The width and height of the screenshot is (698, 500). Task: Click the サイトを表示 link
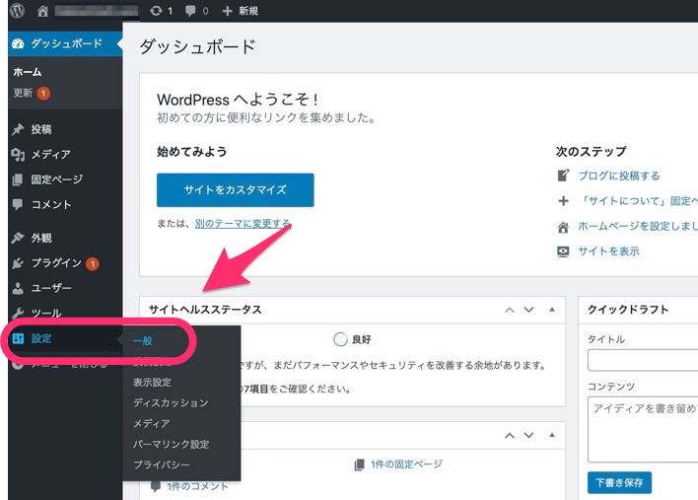[x=608, y=251]
